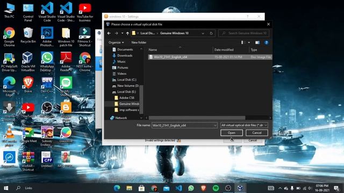The width and height of the screenshot is (344, 193).
Task: Open the Google Meet desktop shortcut
Action: (x=28, y=135)
